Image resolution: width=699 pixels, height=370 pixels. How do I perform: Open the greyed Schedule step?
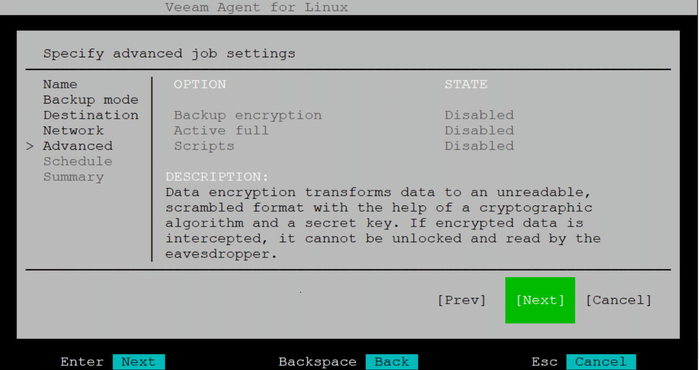(77, 161)
